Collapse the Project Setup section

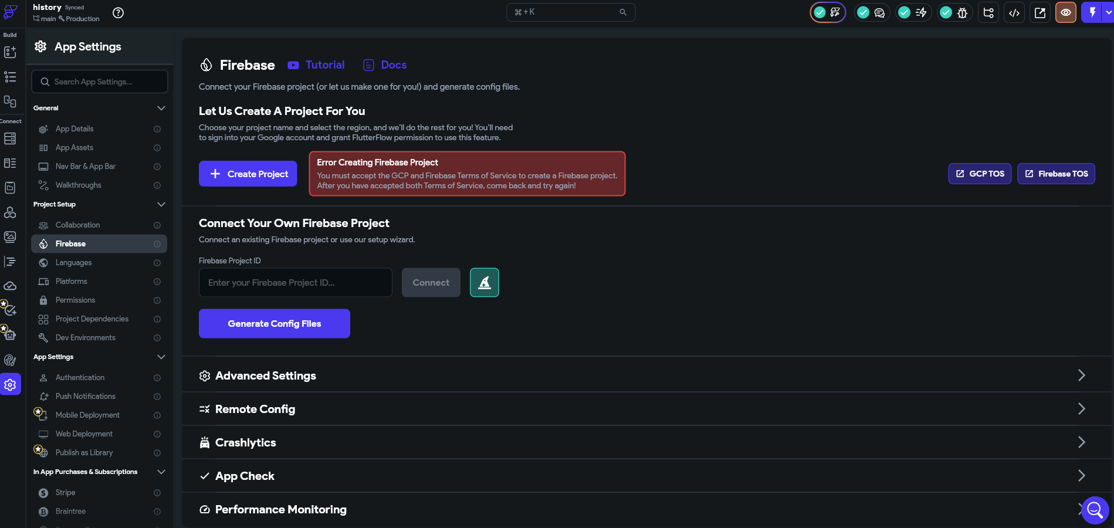(x=161, y=204)
